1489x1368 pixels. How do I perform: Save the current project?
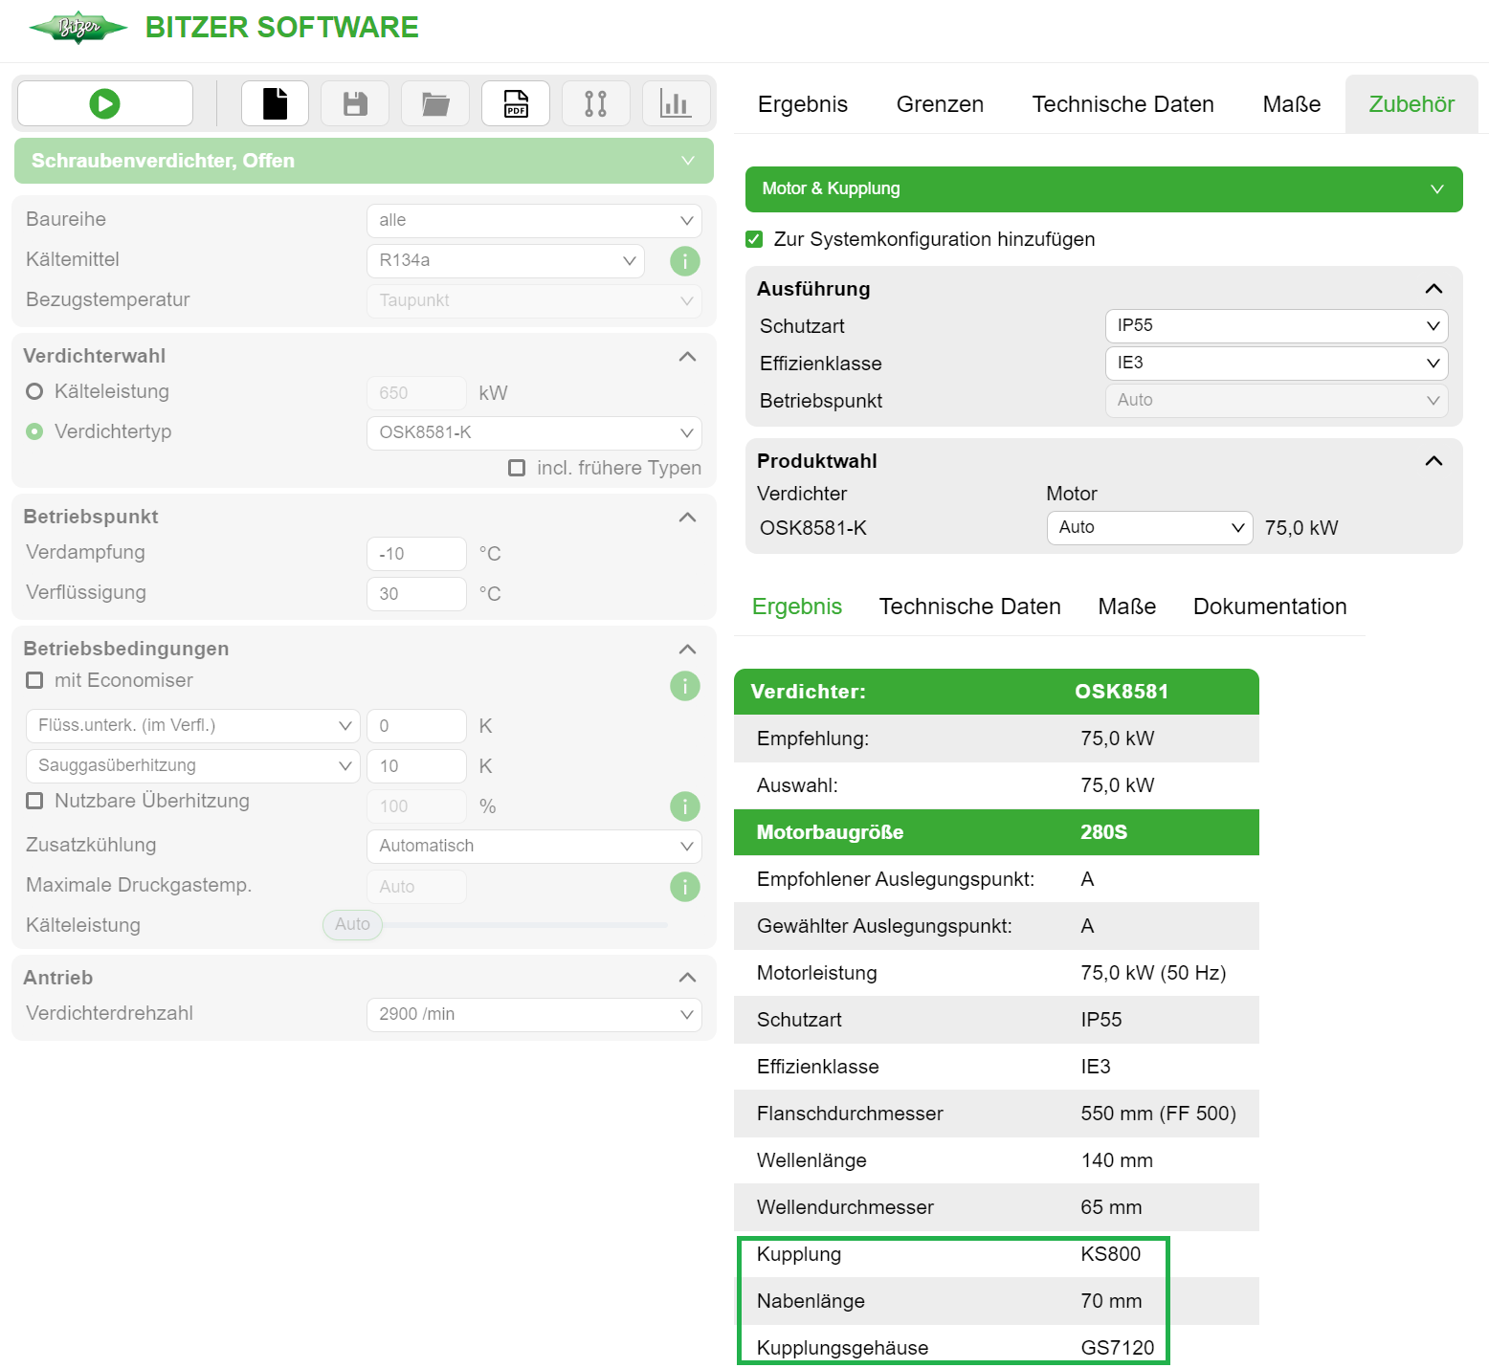[x=354, y=102]
